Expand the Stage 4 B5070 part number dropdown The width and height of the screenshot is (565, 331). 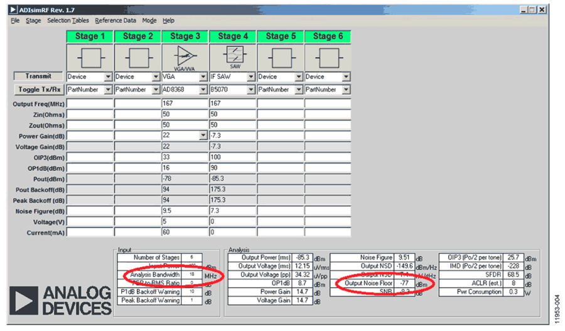(x=250, y=90)
